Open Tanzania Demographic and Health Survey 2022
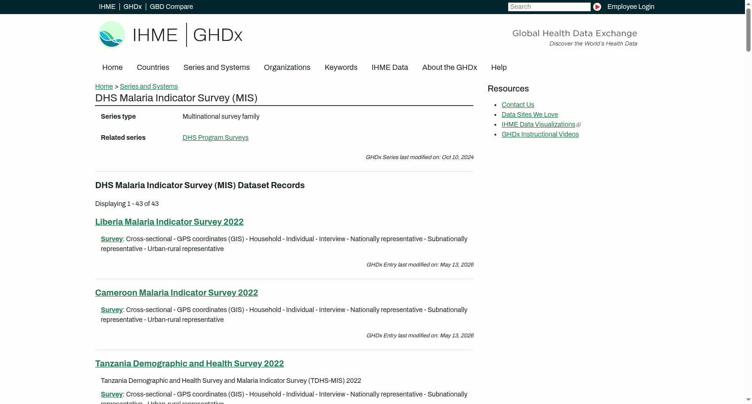Image resolution: width=752 pixels, height=404 pixels. (189, 364)
